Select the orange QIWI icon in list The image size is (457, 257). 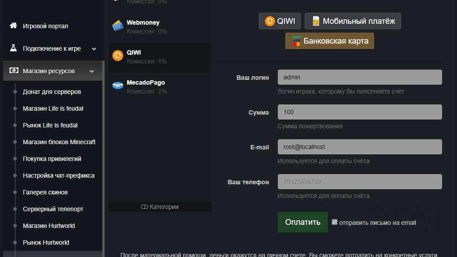pyautogui.click(x=118, y=56)
